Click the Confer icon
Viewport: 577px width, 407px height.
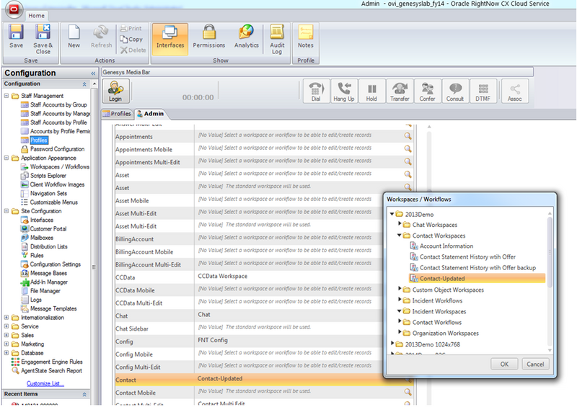point(427,91)
